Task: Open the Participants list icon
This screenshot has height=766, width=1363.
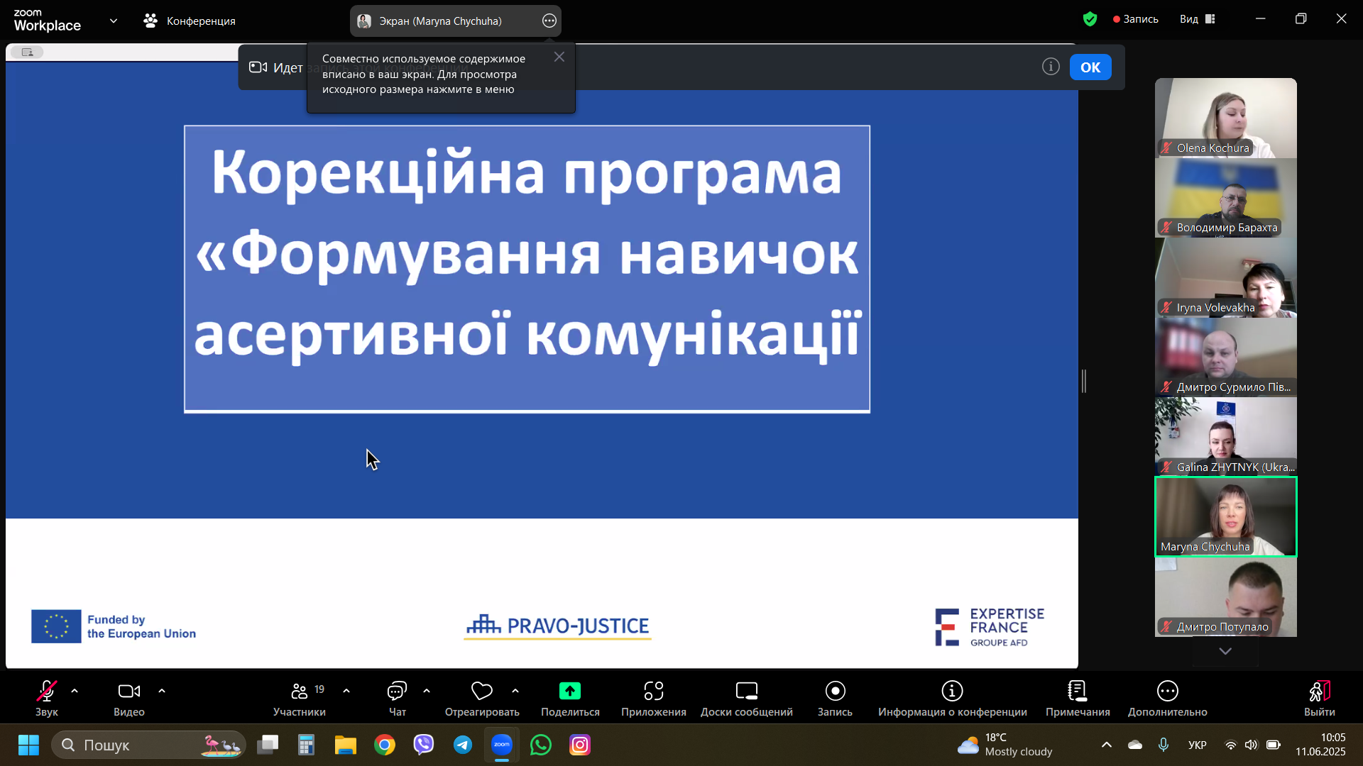Action: tap(299, 691)
